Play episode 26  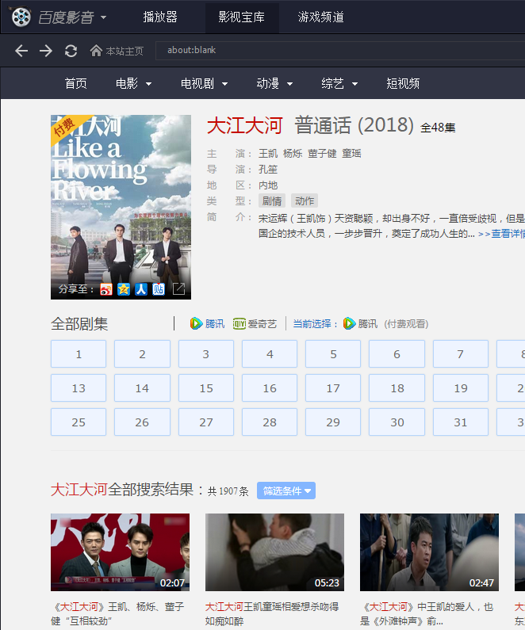142,422
